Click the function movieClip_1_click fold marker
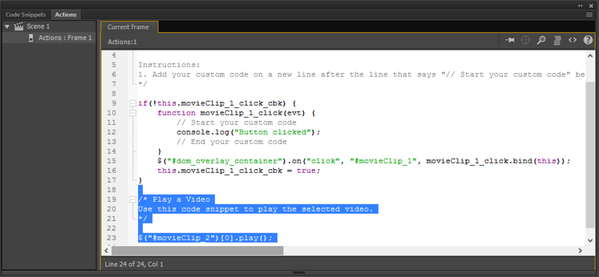Image resolution: width=599 pixels, height=277 pixels. (132, 113)
